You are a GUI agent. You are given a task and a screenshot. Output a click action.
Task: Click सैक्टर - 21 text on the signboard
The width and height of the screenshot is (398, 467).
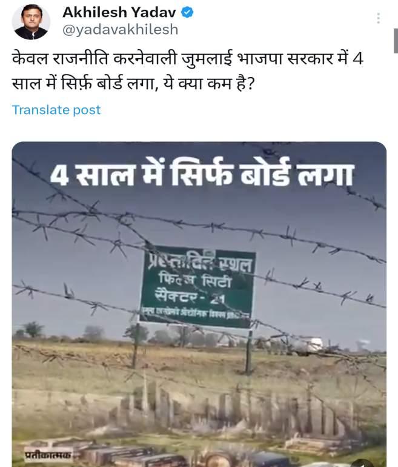point(190,297)
